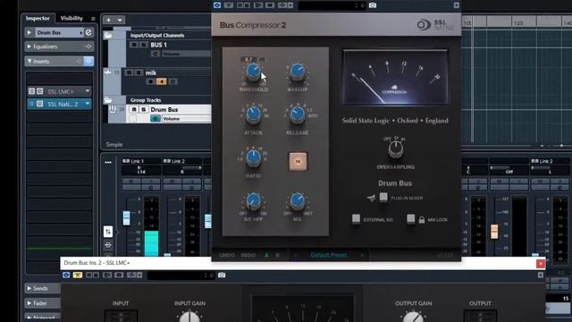The width and height of the screenshot is (572, 322).
Task: Click camera icon in SSL LMC+ window
Action: tap(222, 275)
